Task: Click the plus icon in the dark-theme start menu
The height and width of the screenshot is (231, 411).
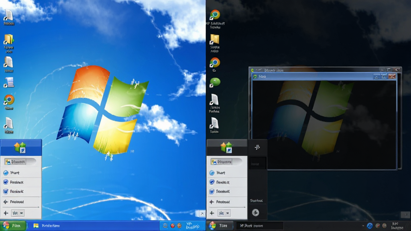Action: [x=212, y=213]
